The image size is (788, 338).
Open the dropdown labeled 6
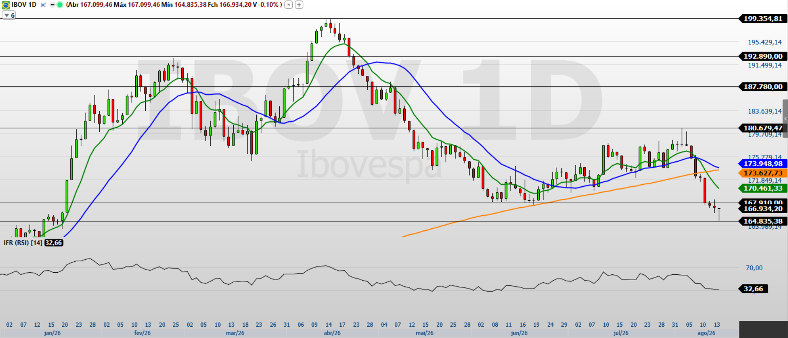click(9, 15)
